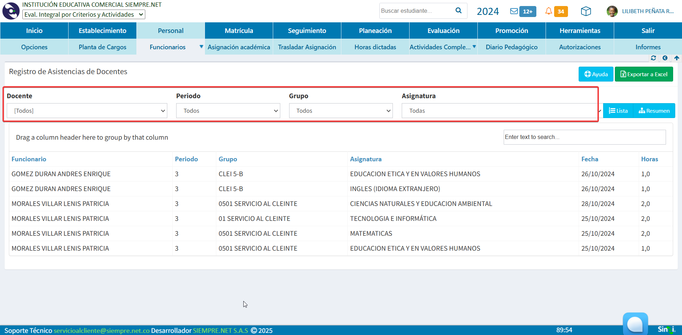This screenshot has width=682, height=335.
Task: Open Horas dictadas submenu item
Action: coord(375,47)
